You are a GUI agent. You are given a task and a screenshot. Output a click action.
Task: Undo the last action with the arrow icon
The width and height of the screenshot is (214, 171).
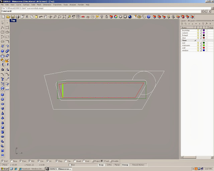(x=41, y=17)
